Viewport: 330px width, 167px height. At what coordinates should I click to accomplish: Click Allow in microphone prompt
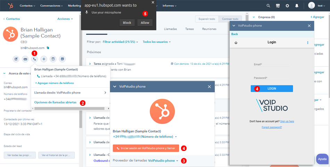(145, 23)
